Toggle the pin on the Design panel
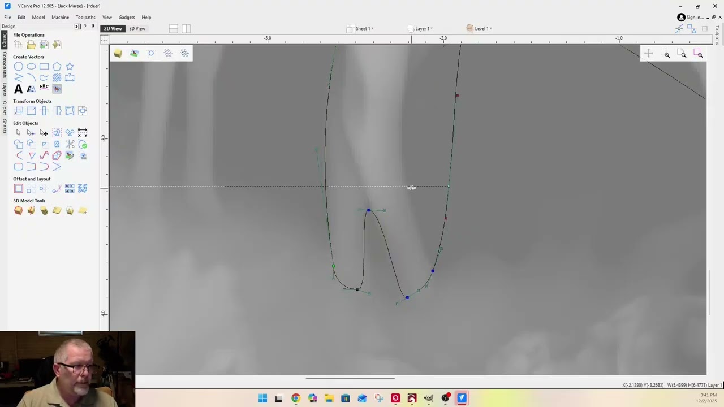This screenshot has width=724, height=407. pos(93,27)
